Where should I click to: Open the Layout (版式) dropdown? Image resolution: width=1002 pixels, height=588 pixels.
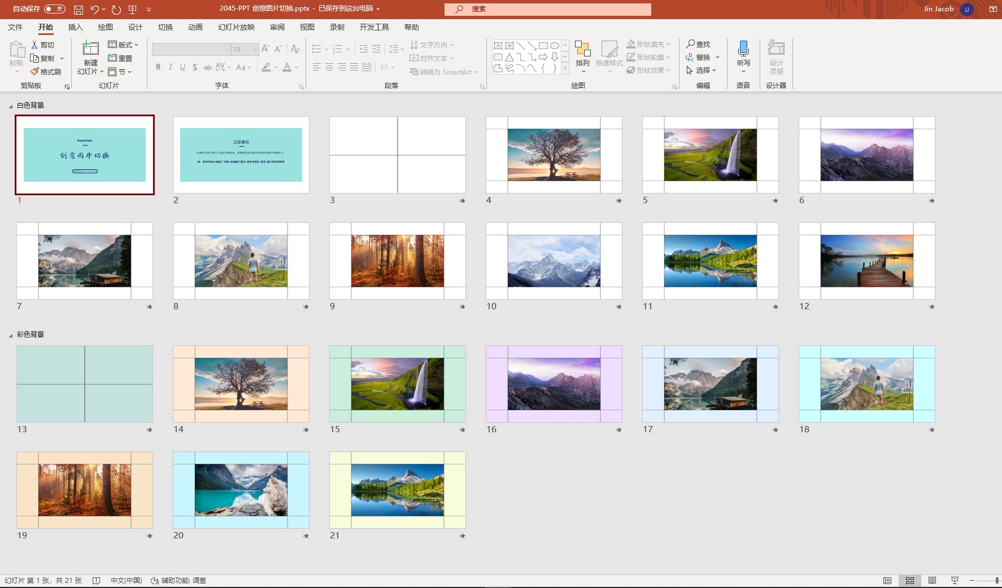click(x=123, y=45)
